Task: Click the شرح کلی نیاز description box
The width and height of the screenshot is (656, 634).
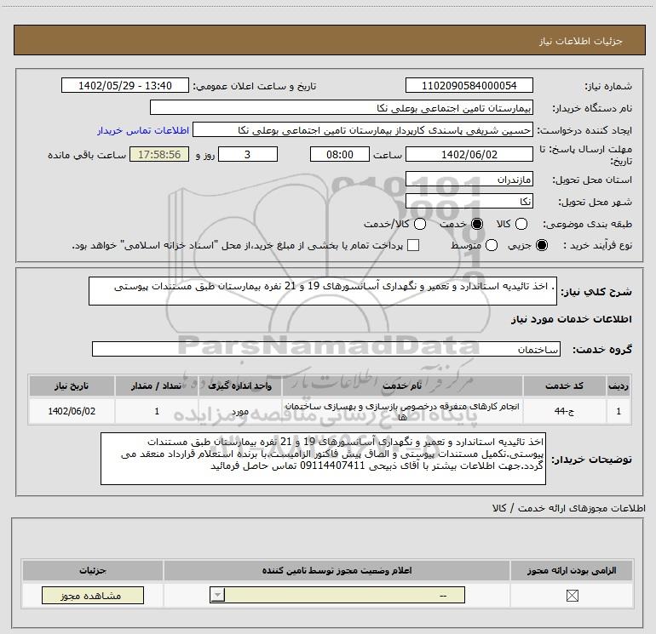Action: 323,291
